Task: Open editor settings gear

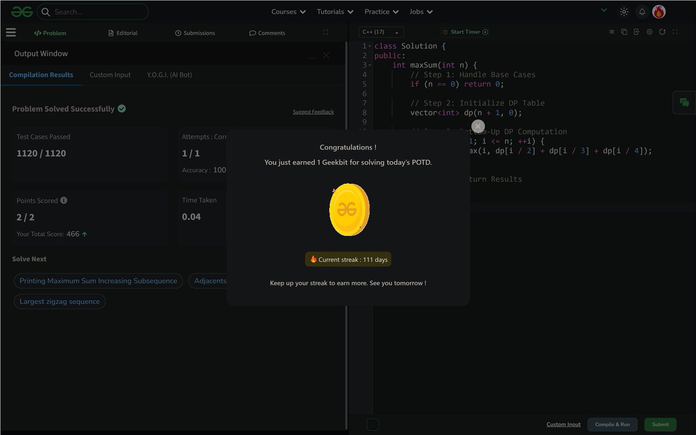Action: [x=650, y=32]
